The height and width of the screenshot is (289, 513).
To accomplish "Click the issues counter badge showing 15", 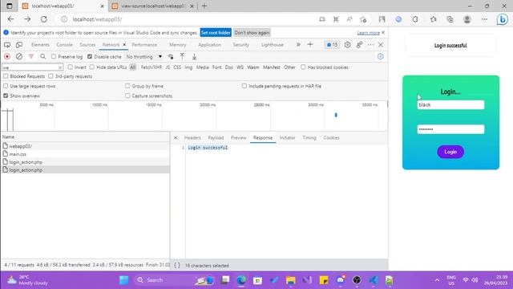I will coord(332,45).
